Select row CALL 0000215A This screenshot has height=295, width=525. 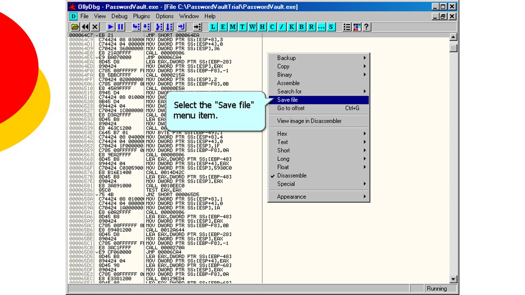165,75
